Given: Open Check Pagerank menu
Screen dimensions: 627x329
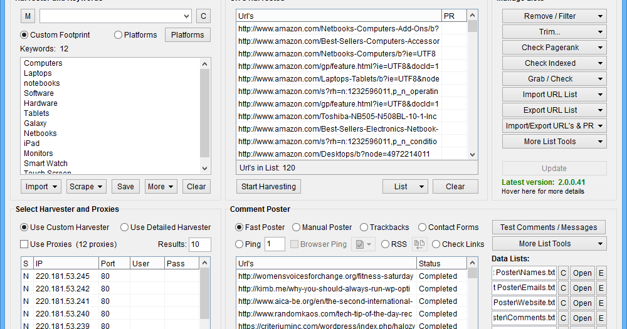Looking at the screenshot, I should 554,47.
